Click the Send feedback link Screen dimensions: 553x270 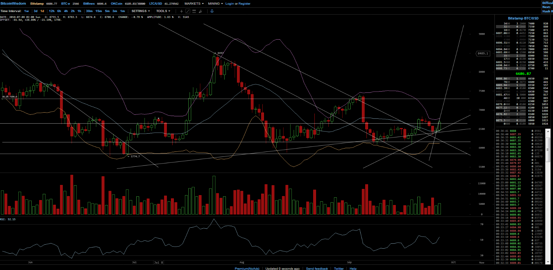click(317, 268)
